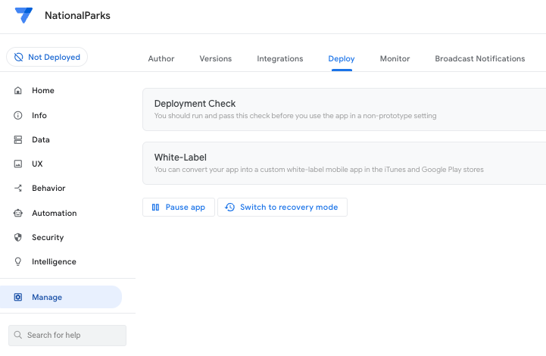Screen dimensions: 546x356
Task: Click the Security shield icon
Action: click(x=17, y=237)
